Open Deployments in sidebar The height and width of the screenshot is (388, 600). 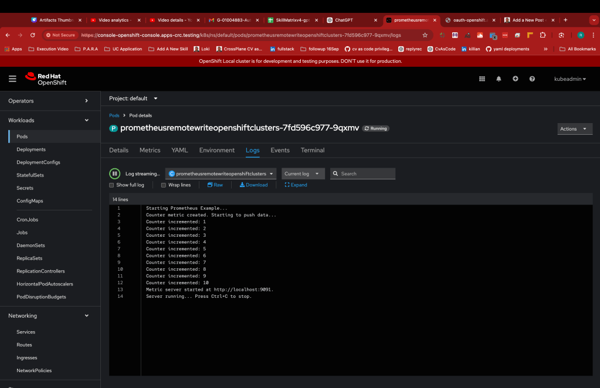pyautogui.click(x=31, y=149)
